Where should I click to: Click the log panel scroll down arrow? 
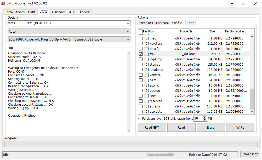tap(129, 131)
